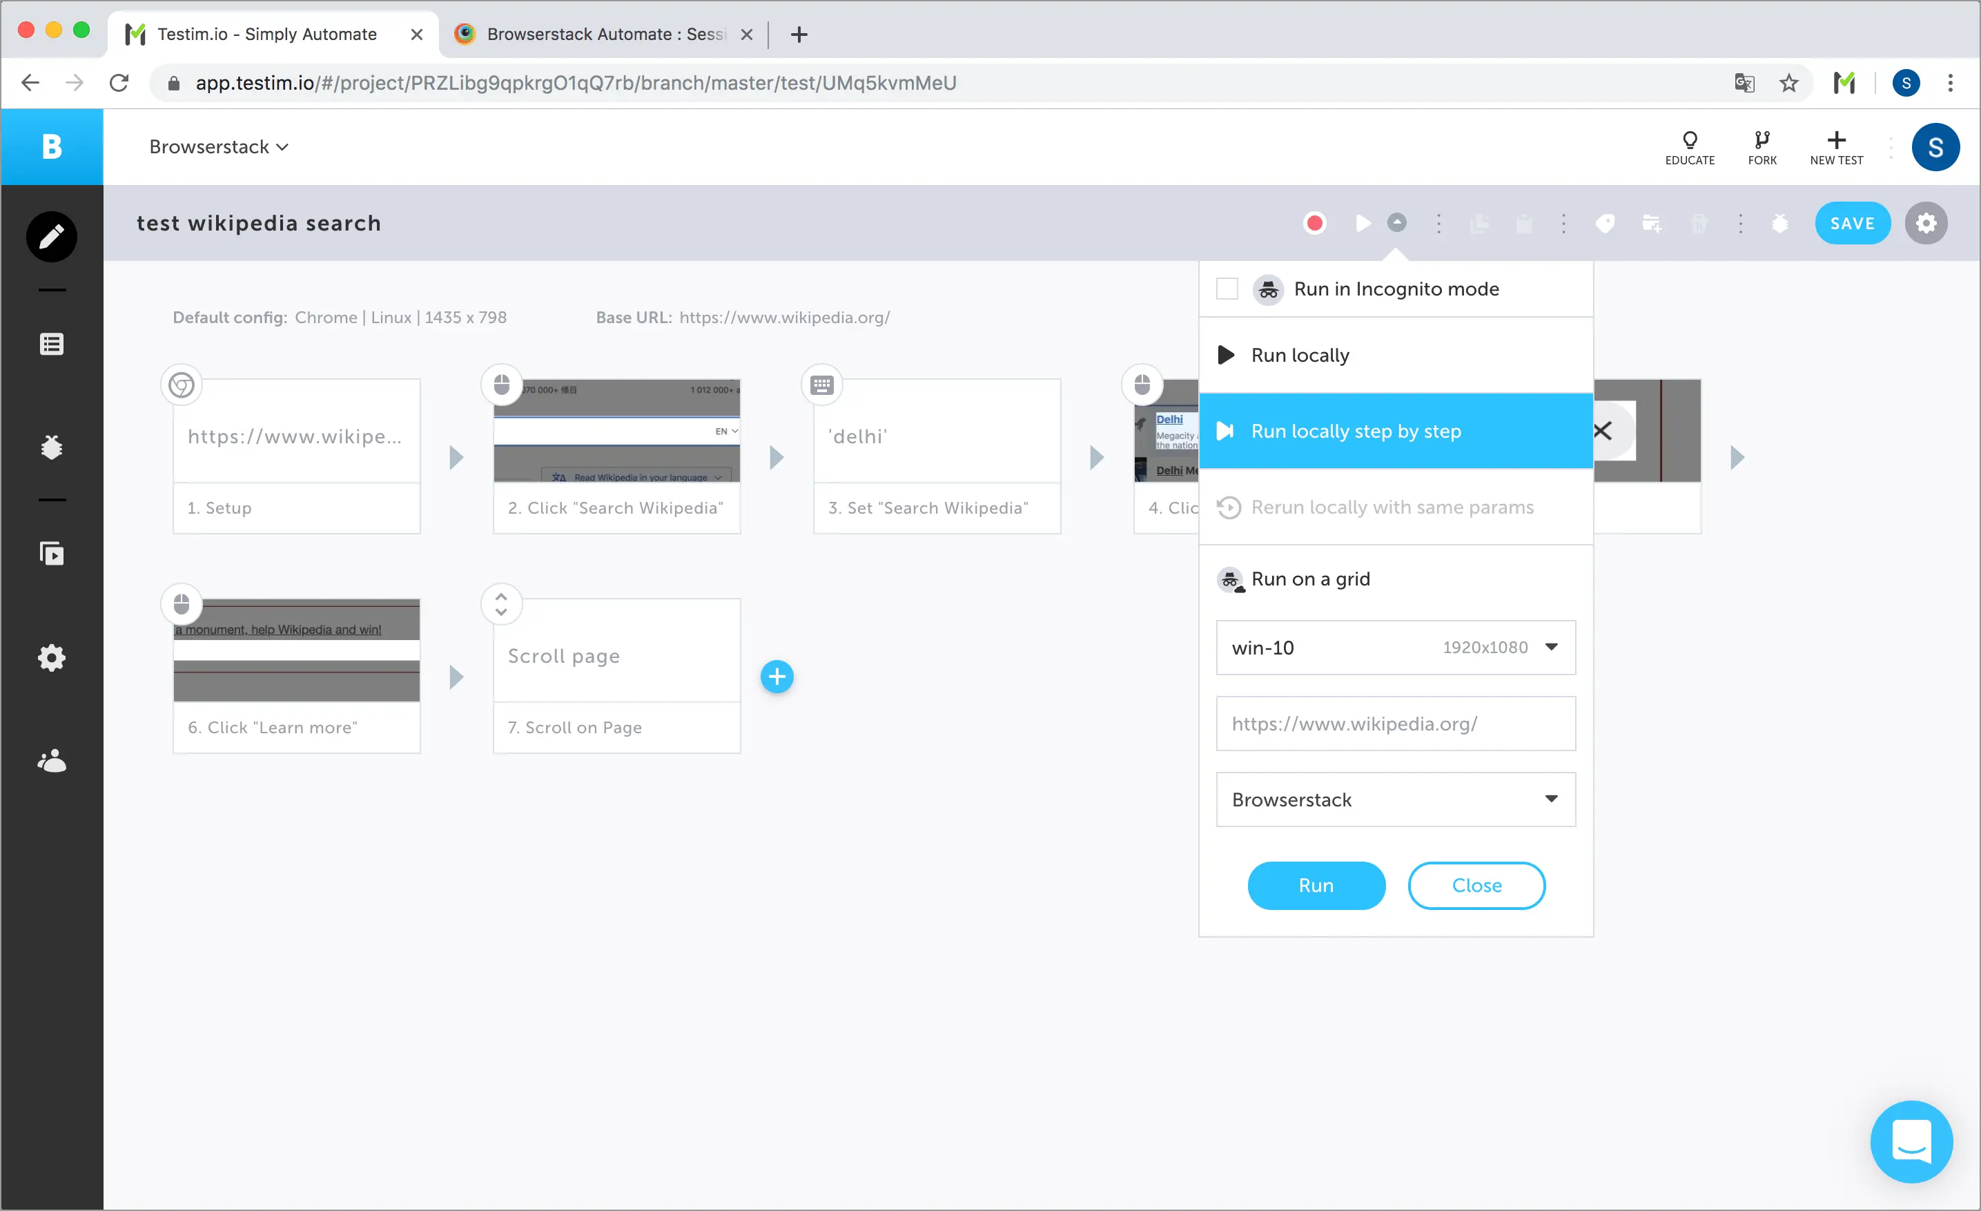Screen dimensions: 1981x1211
Task: Click the blue plus add step button
Action: point(777,676)
